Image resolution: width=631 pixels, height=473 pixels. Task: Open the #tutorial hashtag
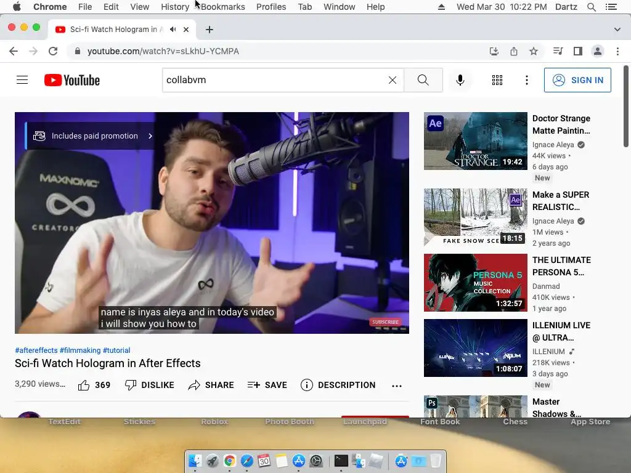116,350
